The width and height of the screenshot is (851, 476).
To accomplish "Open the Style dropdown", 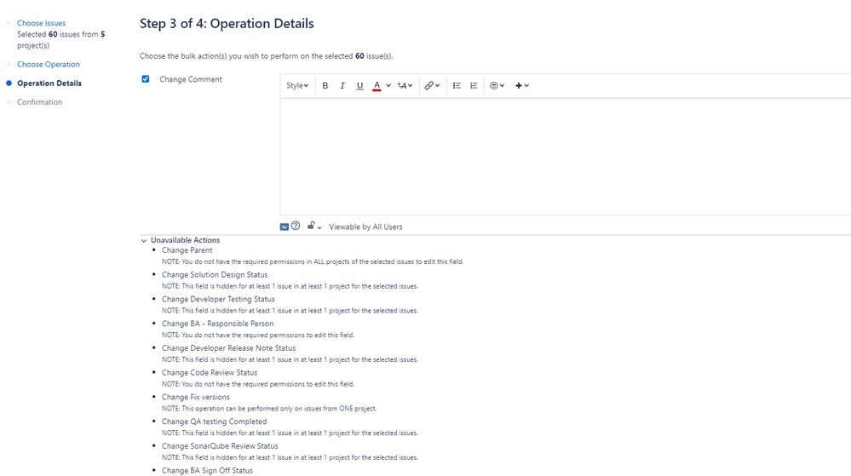I will [x=297, y=86].
